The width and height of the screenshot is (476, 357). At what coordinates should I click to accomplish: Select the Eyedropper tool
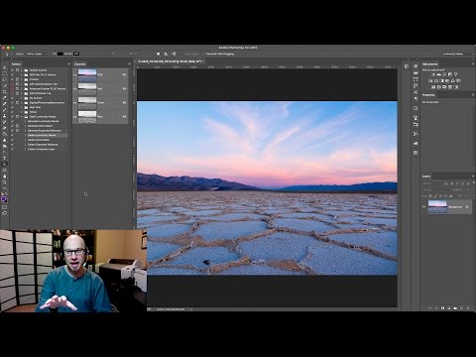(5, 98)
